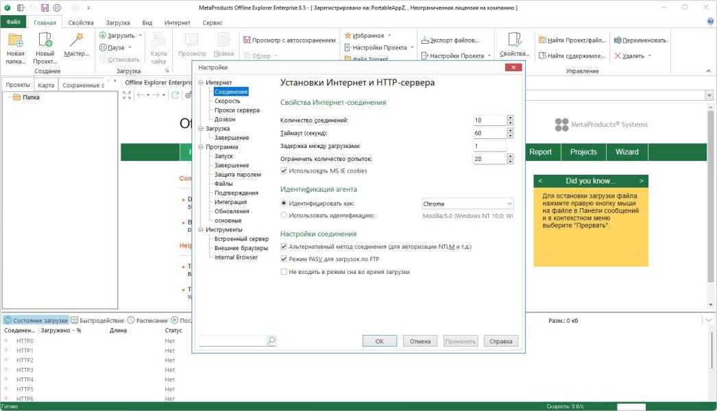This screenshot has height=411, width=717.
Task: Click the left arrow in Did you know box
Action: 540,181
